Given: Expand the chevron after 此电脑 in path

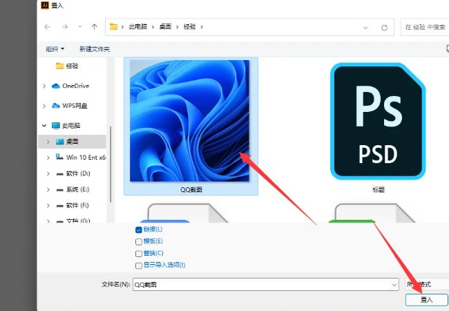Looking at the screenshot, I should (x=153, y=27).
